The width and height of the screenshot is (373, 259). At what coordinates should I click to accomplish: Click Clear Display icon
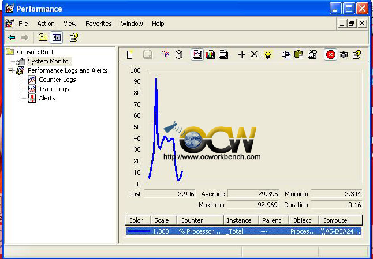click(x=147, y=55)
